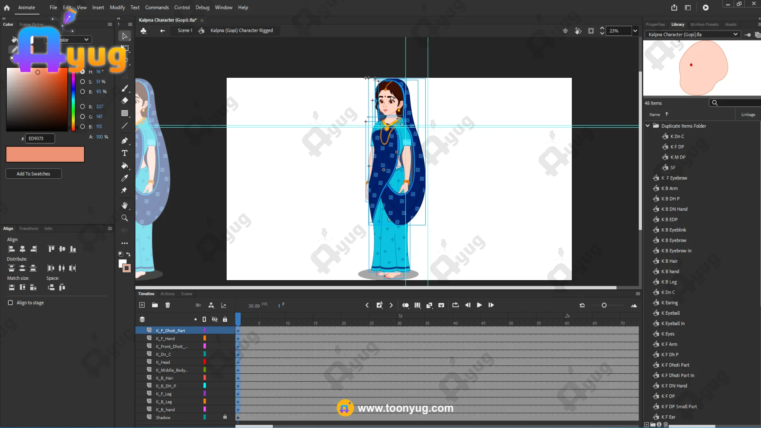The width and height of the screenshot is (761, 428).
Task: Click the orange color preview swatch
Action: pyautogui.click(x=45, y=154)
